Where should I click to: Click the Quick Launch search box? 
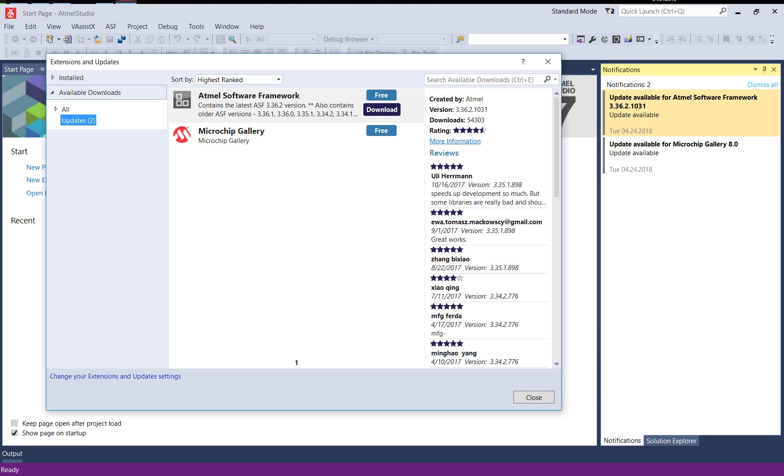pyautogui.click(x=673, y=11)
